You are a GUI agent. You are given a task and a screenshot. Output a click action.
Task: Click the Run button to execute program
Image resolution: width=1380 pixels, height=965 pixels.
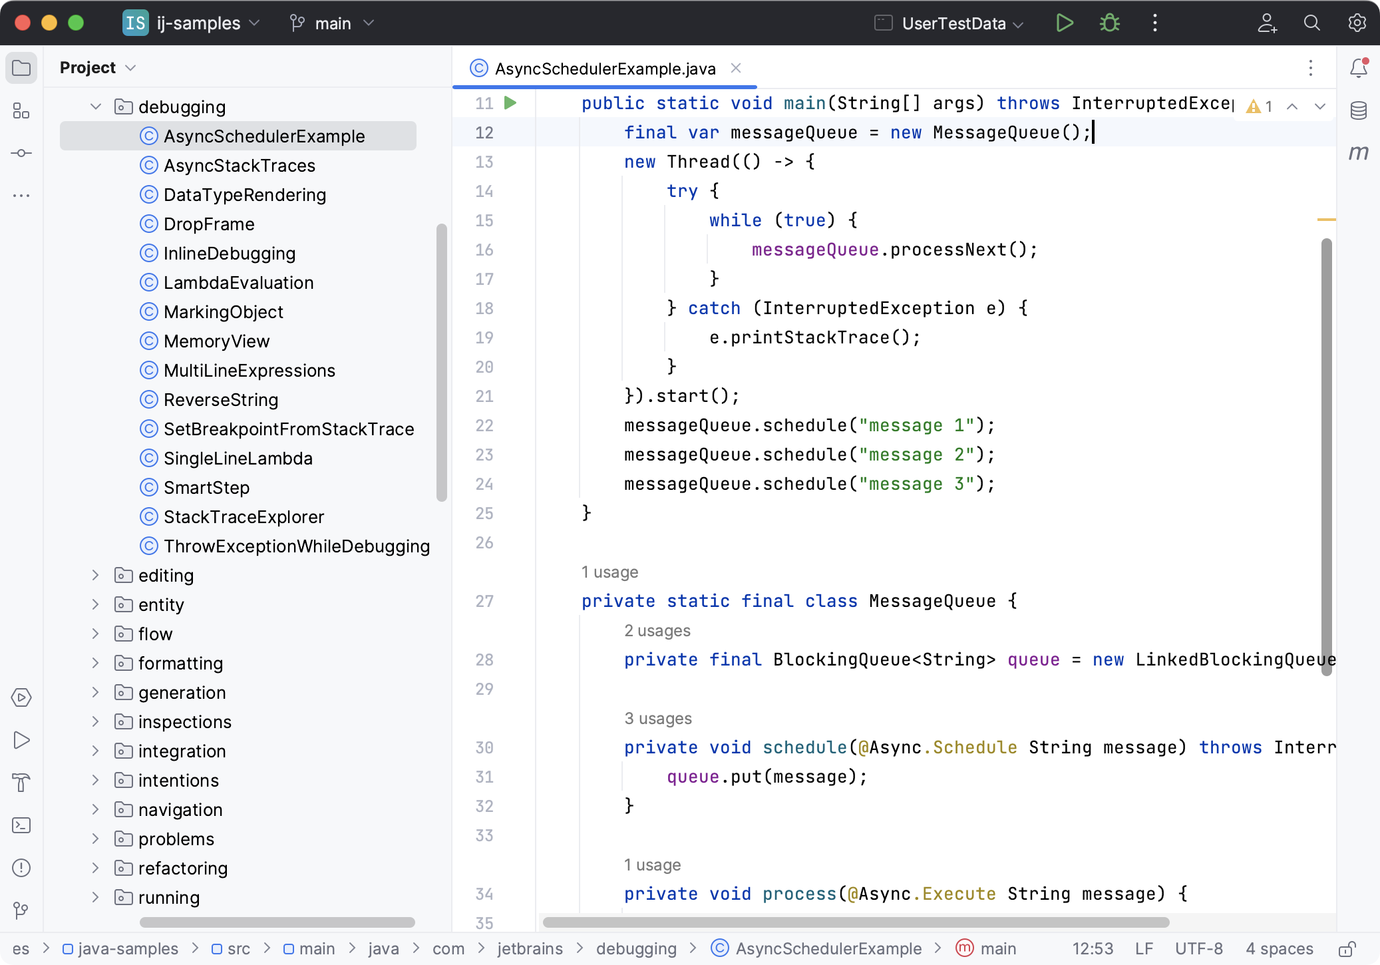point(1065,23)
